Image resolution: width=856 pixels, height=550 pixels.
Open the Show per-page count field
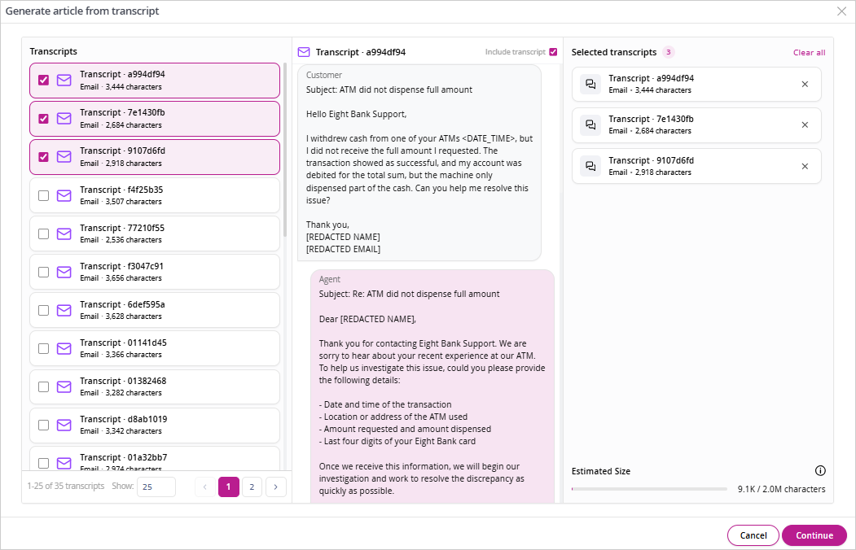point(156,487)
